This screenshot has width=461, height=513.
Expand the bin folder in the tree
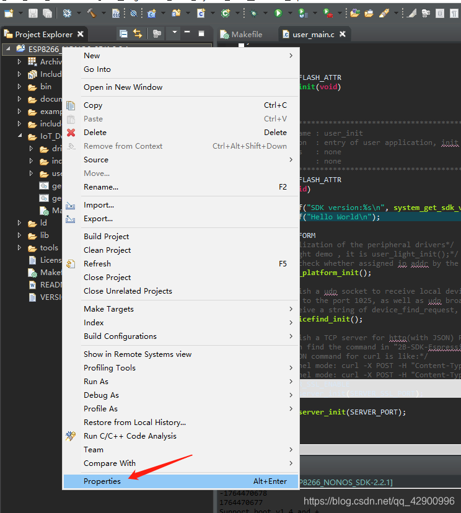19,87
